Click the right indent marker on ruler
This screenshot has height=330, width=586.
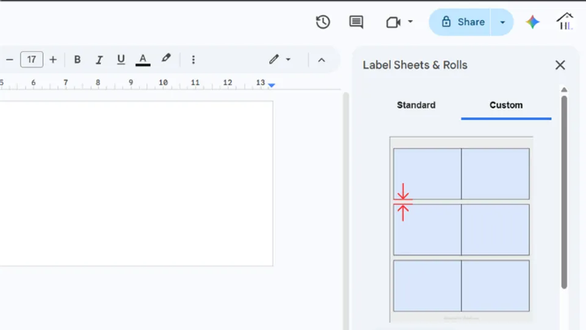pyautogui.click(x=272, y=86)
